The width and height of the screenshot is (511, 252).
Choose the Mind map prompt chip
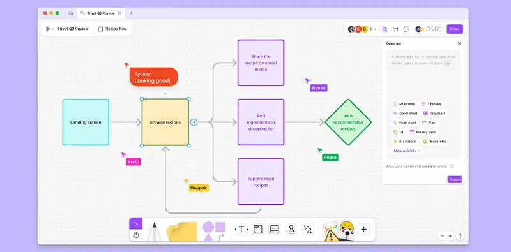(404, 104)
